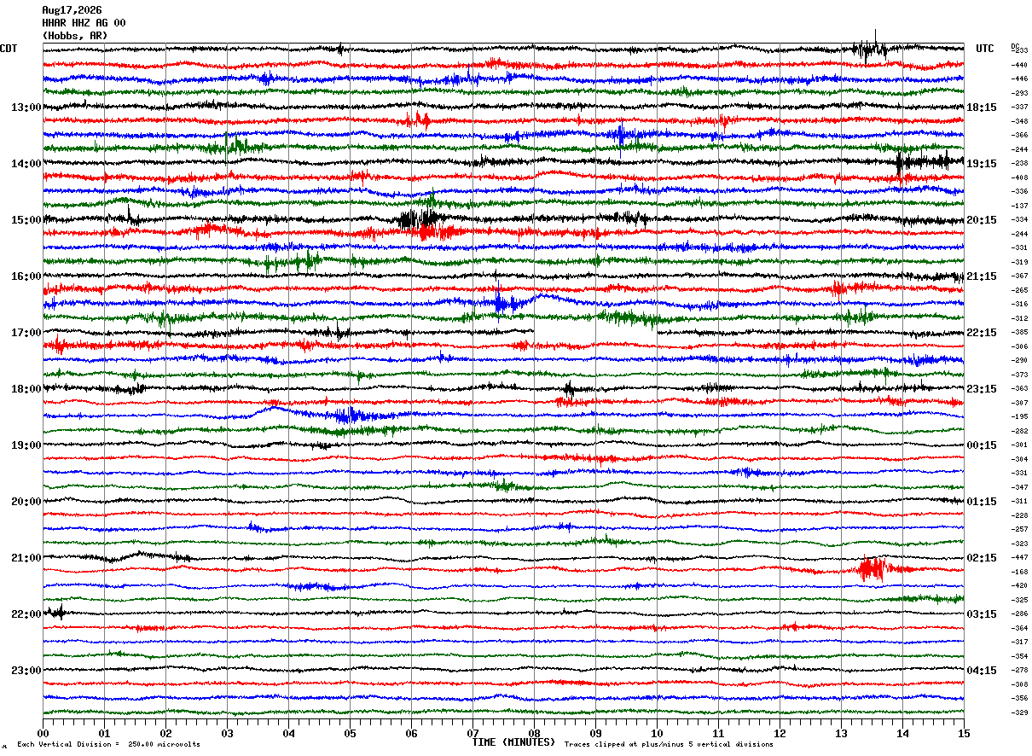Select the 13:00 CDT time label
The image size is (1032, 756).
click(26, 108)
